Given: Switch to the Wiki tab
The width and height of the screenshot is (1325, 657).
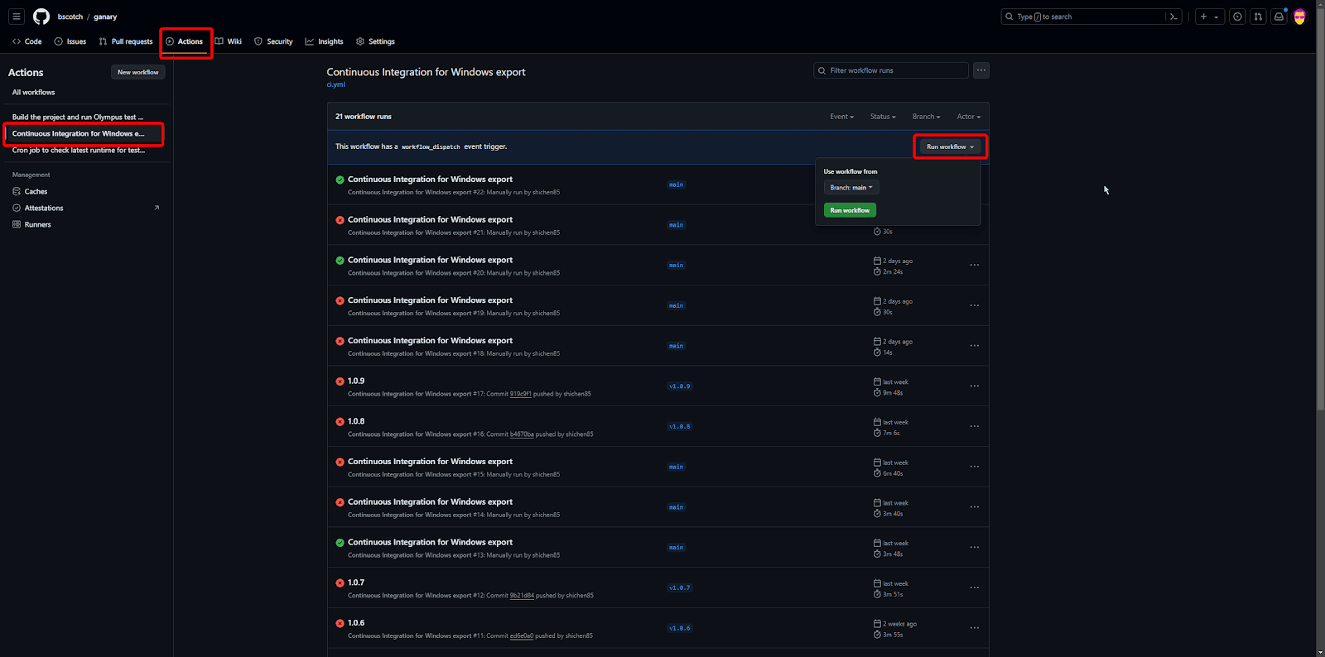Looking at the screenshot, I should (x=229, y=41).
